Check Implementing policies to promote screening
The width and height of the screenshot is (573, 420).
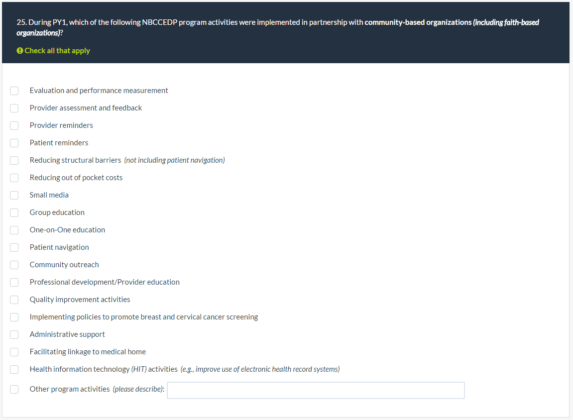pos(14,317)
